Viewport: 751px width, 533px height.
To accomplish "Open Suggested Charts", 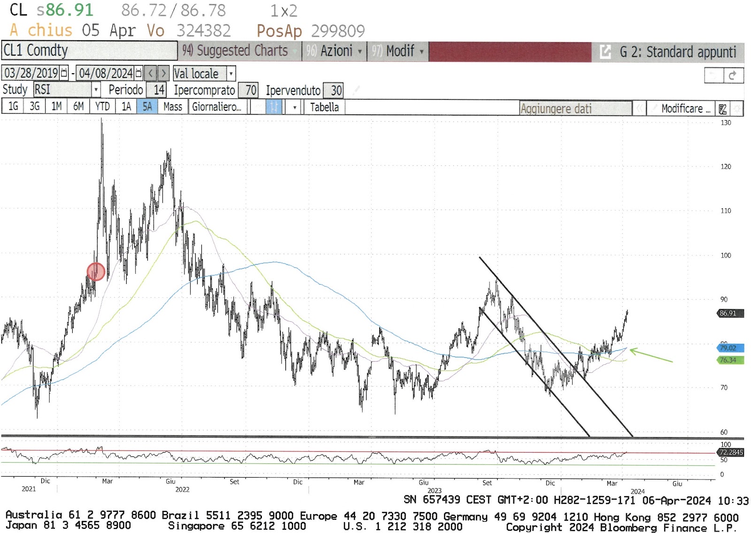I will tap(240, 51).
